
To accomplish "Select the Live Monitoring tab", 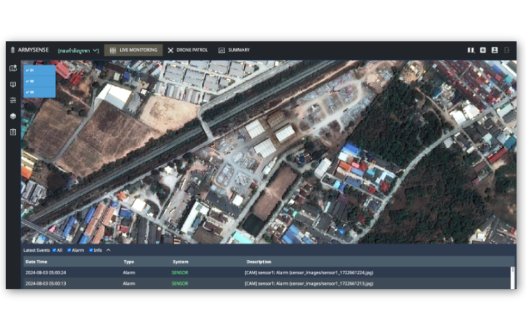I will tap(133, 50).
